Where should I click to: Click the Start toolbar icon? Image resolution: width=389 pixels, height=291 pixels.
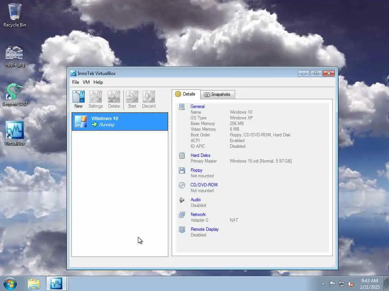tap(132, 97)
